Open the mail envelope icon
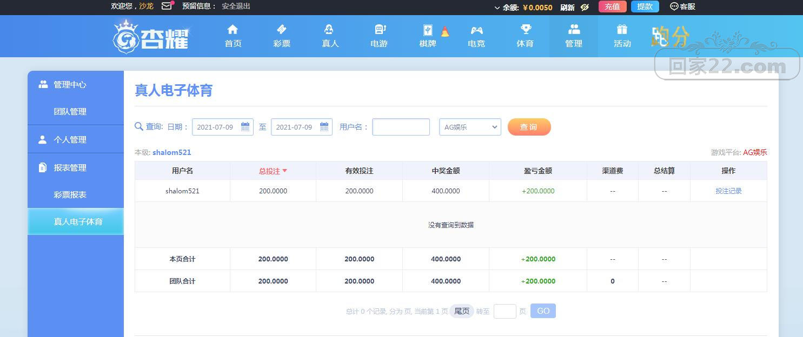This screenshot has width=803, height=337. tap(167, 6)
